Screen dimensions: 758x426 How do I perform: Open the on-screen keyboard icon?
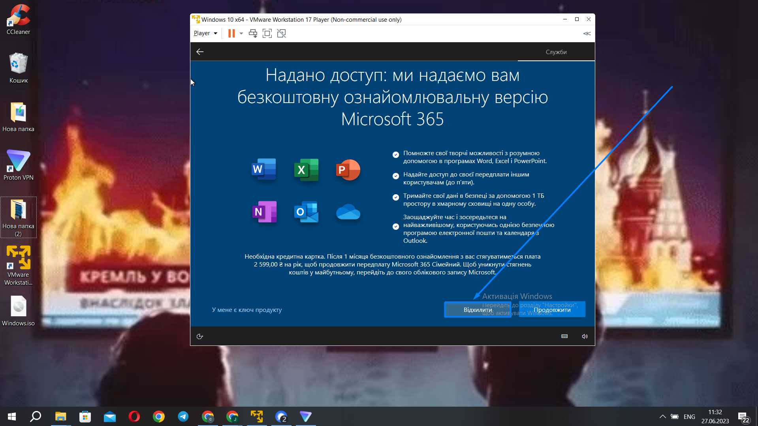click(x=564, y=336)
